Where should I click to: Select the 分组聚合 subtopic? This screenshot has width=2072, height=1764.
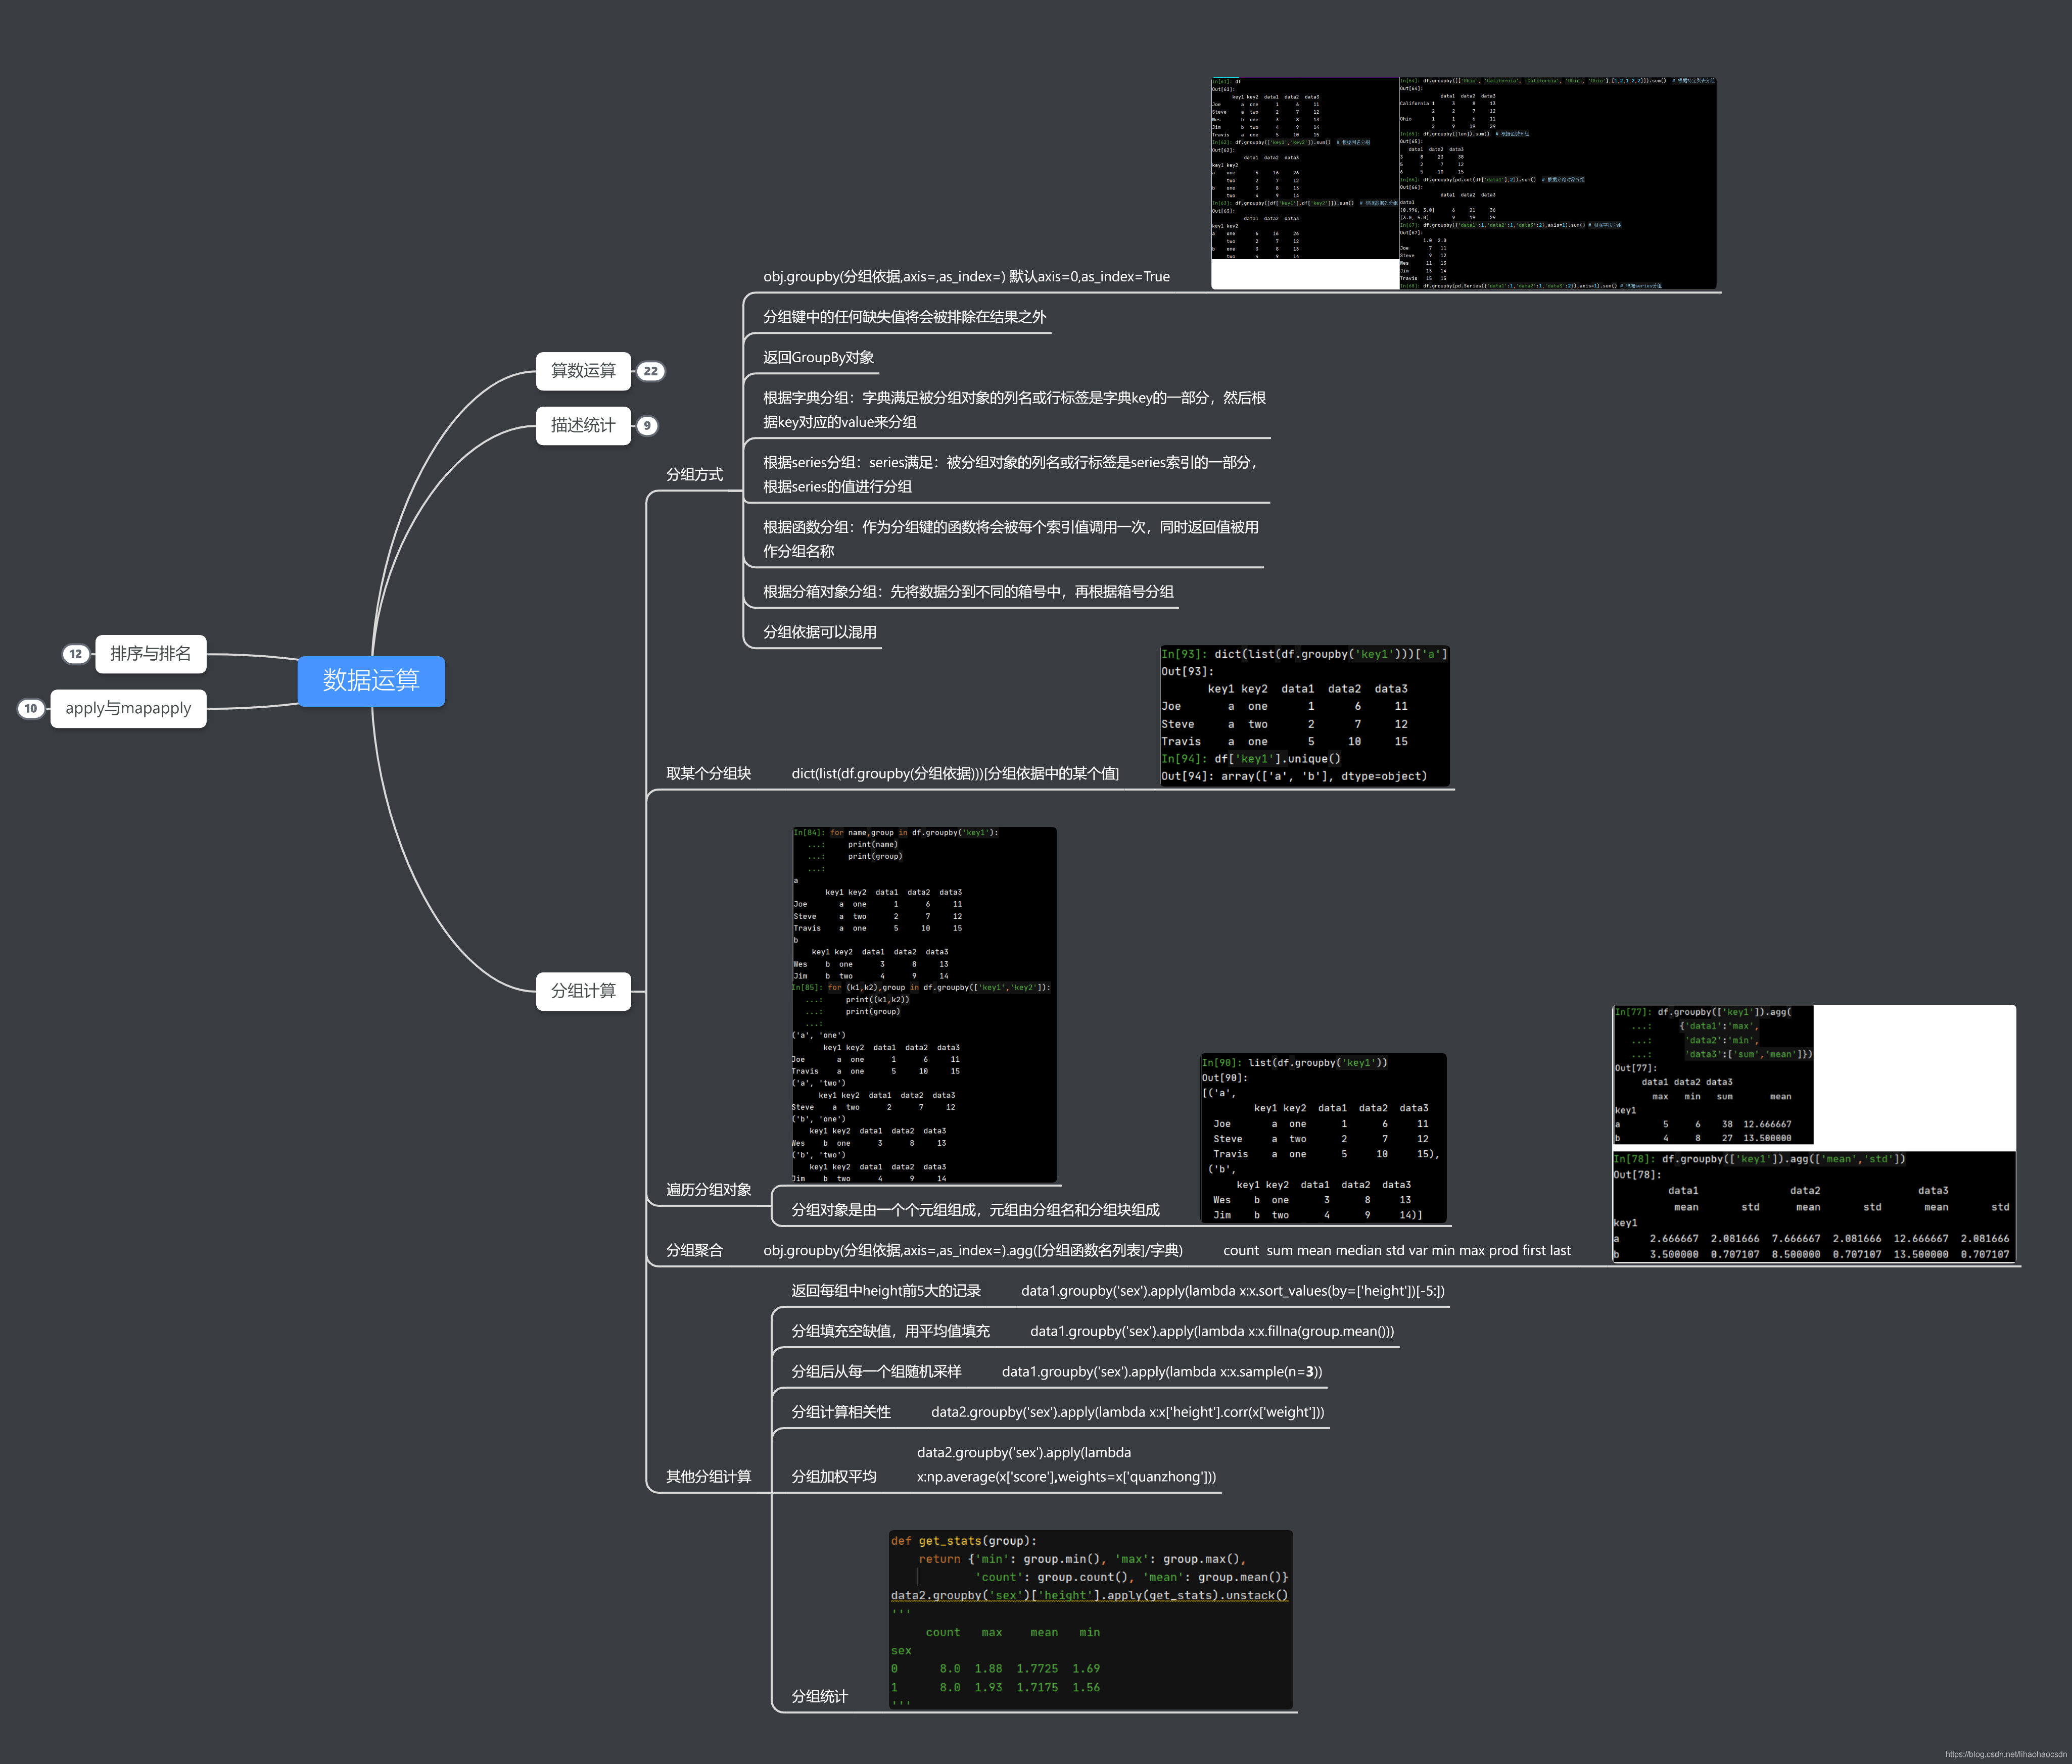click(694, 1250)
